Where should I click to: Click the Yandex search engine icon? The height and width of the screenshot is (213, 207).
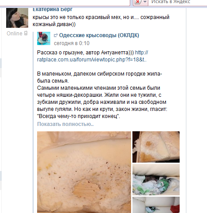[x=138, y=2]
